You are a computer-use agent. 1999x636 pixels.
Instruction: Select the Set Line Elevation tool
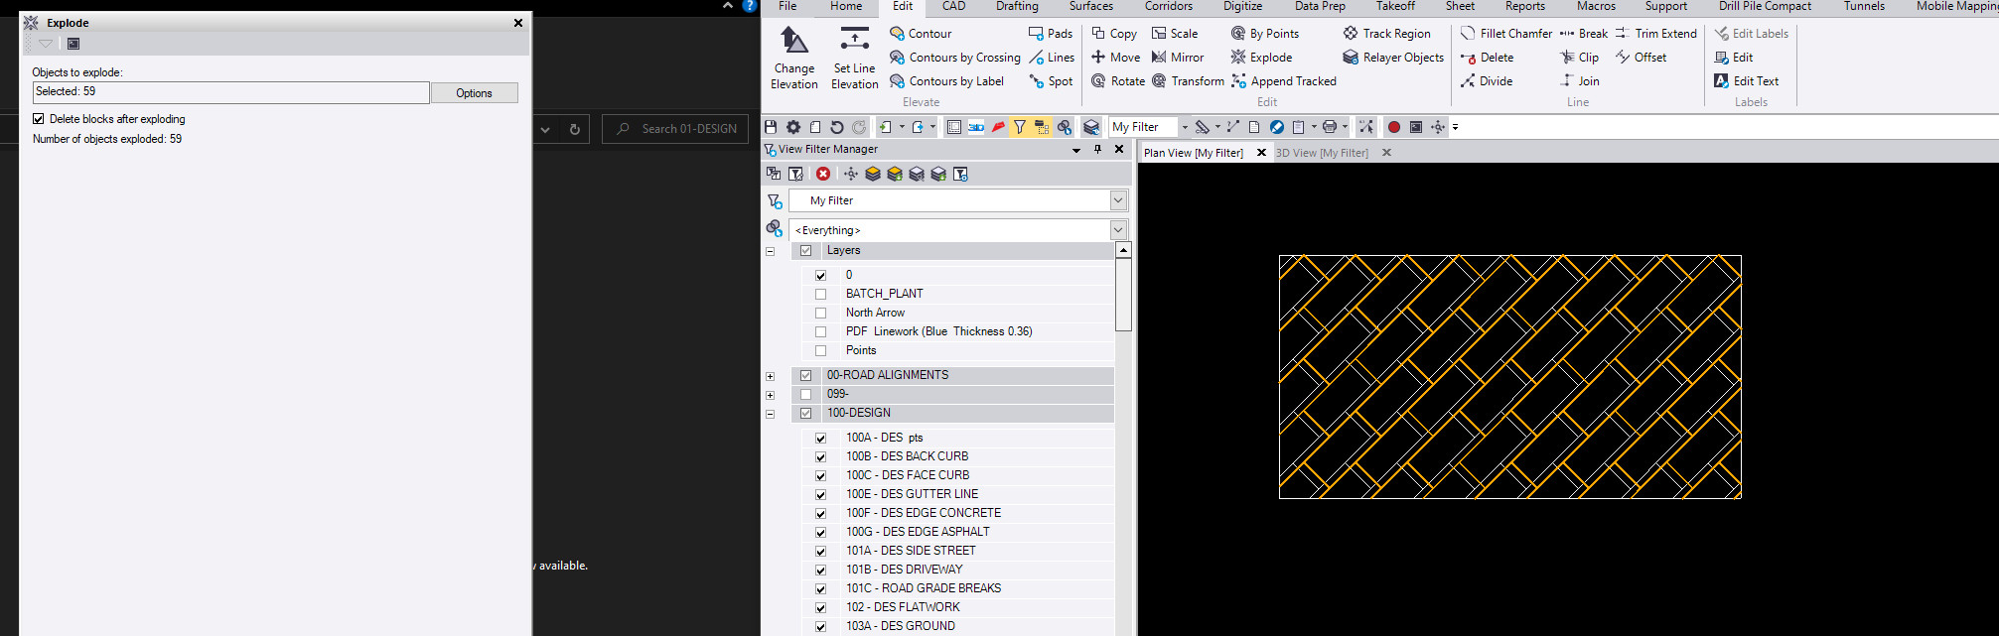pos(854,58)
